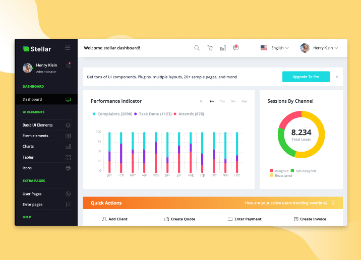The image size is (361, 260).
Task: Toggle the Attends (876) legend entry
Action: pyautogui.click(x=189, y=114)
